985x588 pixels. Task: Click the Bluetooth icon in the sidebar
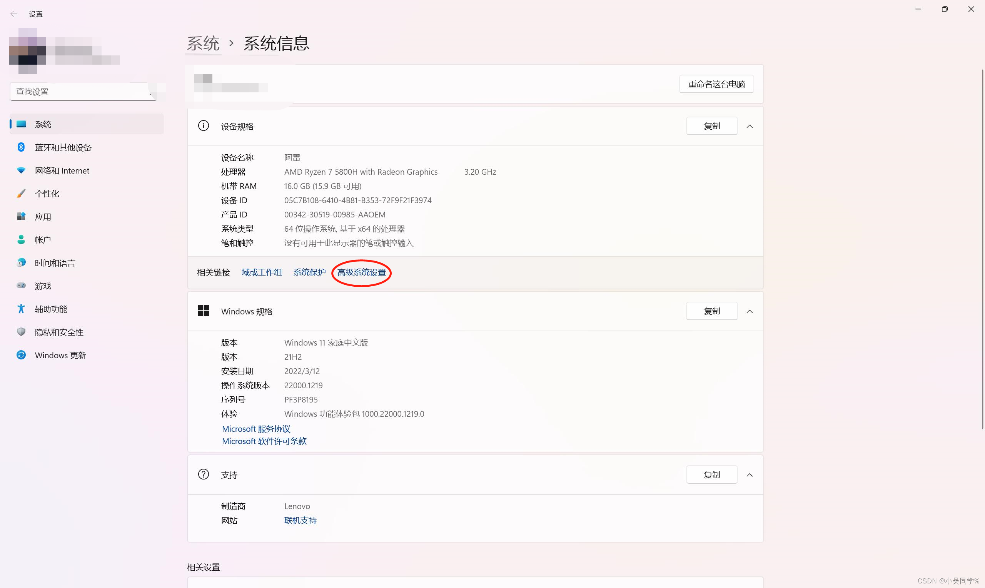(22, 147)
